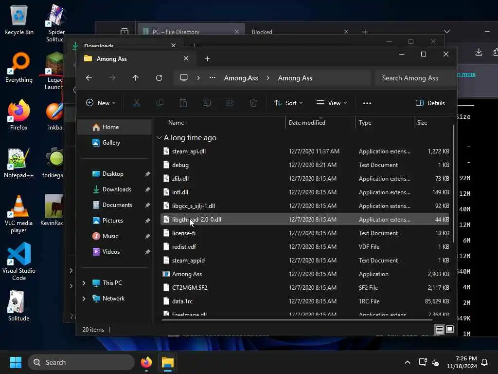Viewport: 498px width, 374px height.
Task: Click the Recycle Bin desktop icon
Action: click(19, 19)
